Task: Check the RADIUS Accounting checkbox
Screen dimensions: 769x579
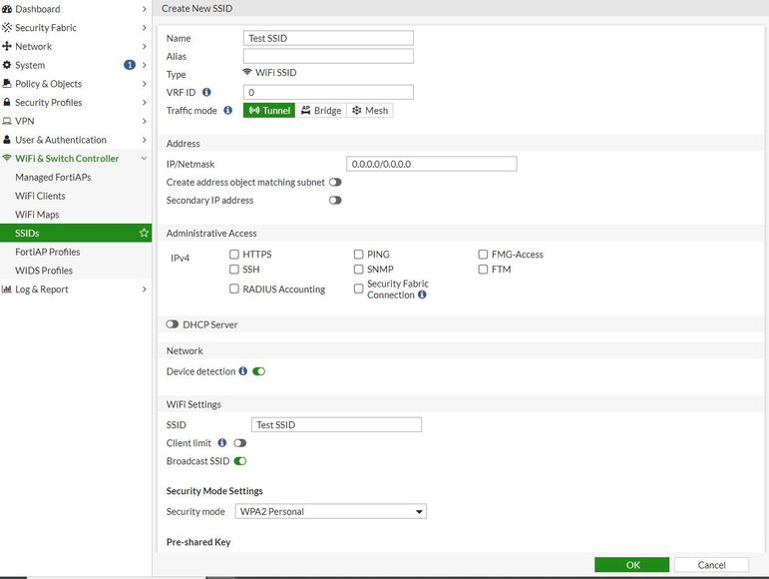Action: 234,289
